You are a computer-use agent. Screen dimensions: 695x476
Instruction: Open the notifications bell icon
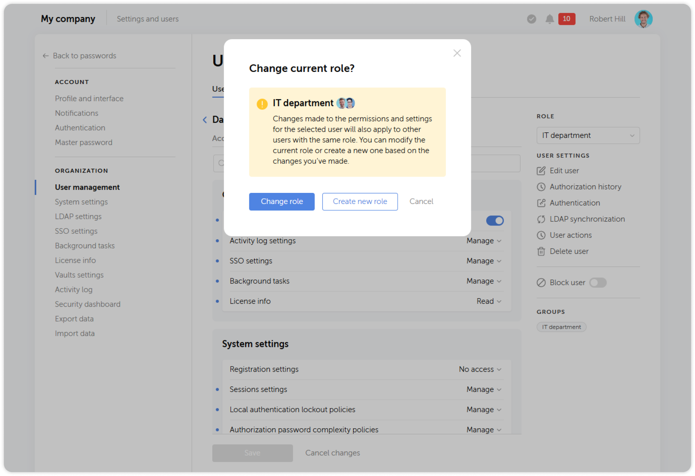549,19
